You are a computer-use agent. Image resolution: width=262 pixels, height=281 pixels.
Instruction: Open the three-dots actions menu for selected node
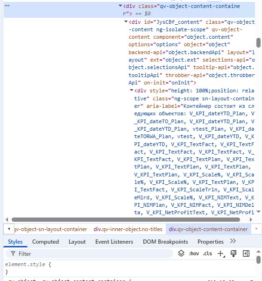(x=7, y=6)
